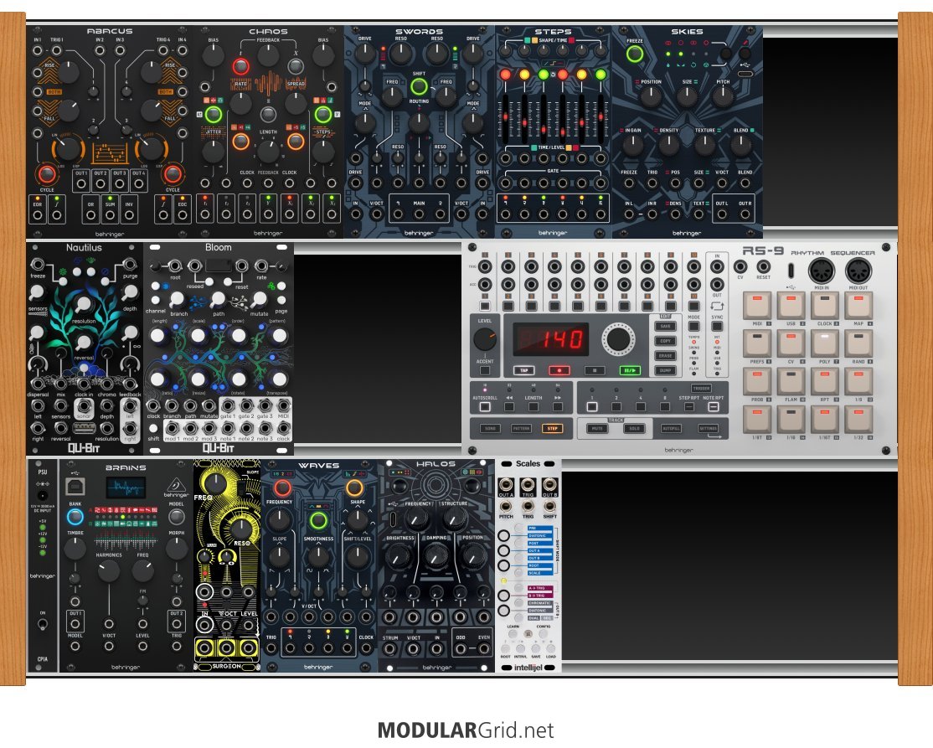Toggle the RS-9 track MUTE button

pos(597,429)
